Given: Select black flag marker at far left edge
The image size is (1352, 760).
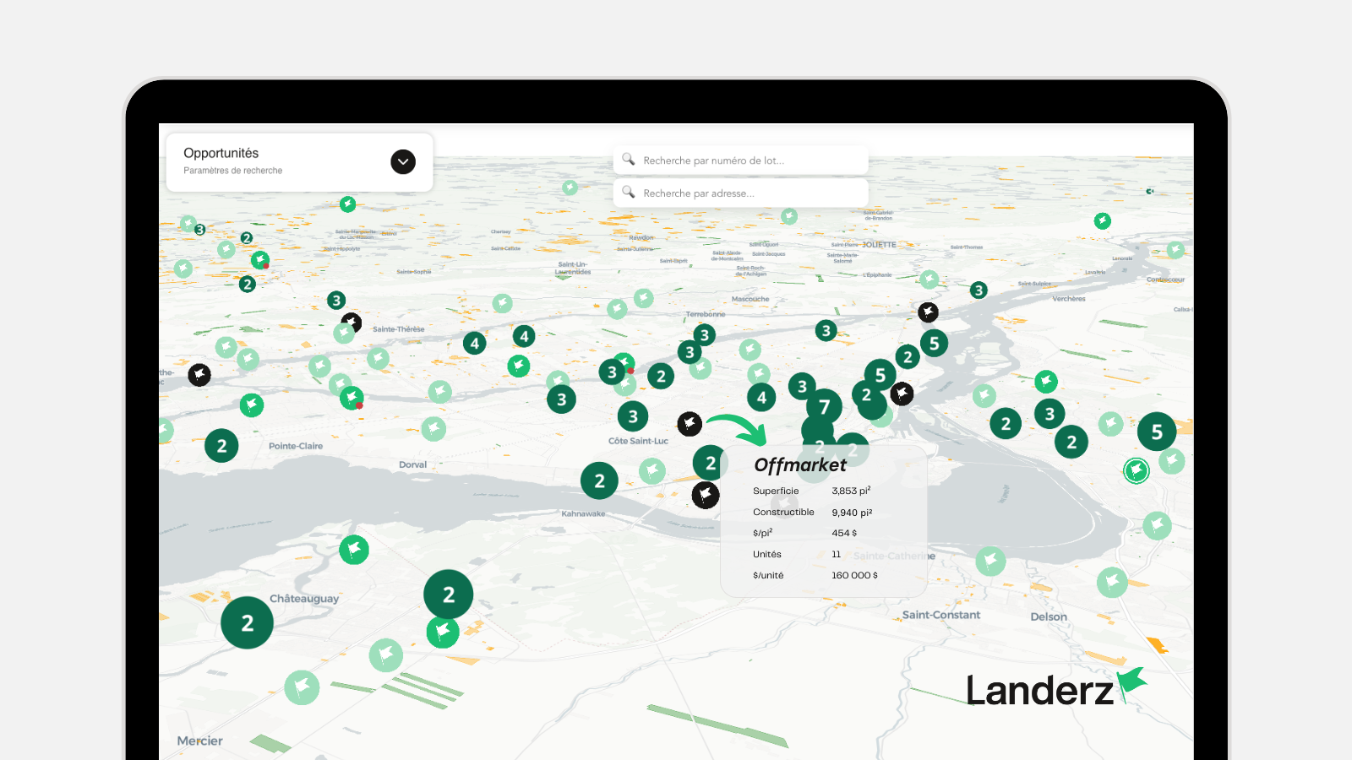Looking at the screenshot, I should [199, 374].
